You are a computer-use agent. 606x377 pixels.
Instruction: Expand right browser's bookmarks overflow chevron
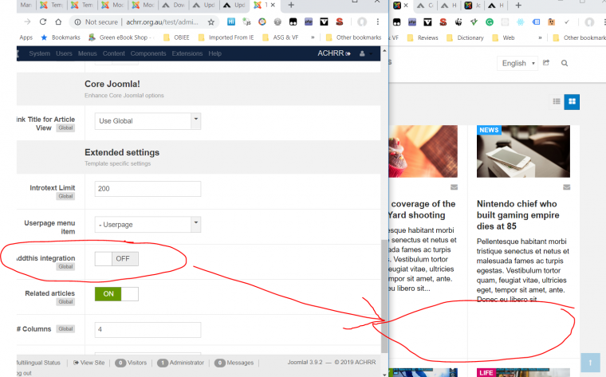point(540,37)
